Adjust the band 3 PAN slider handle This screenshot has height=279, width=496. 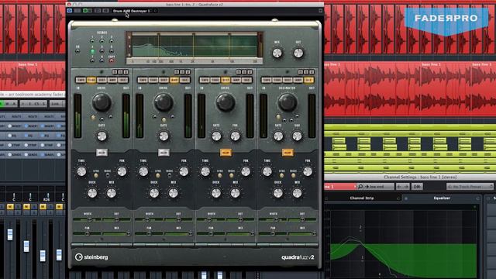211,234
